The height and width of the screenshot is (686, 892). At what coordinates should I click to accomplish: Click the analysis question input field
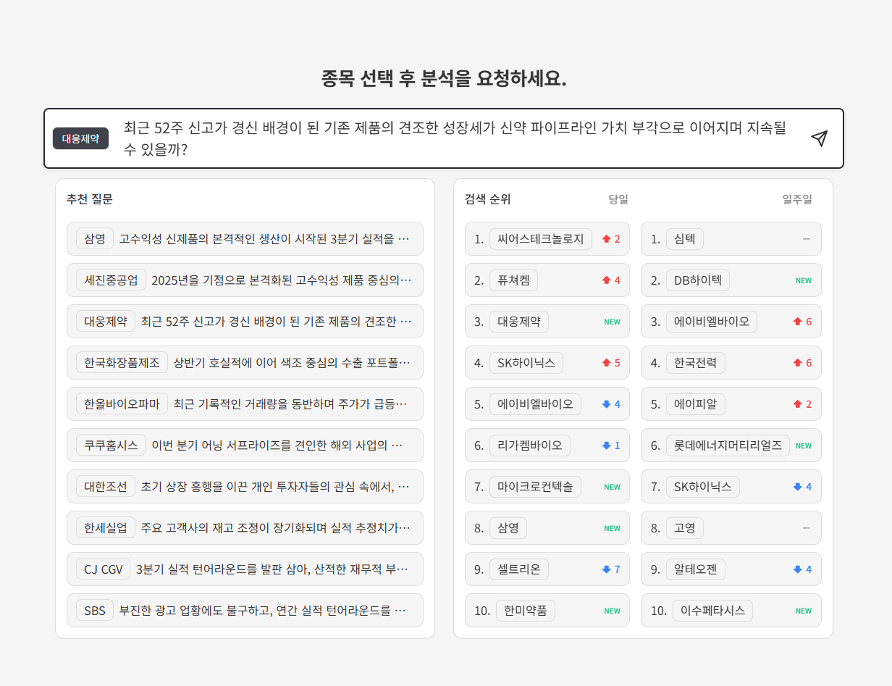455,138
